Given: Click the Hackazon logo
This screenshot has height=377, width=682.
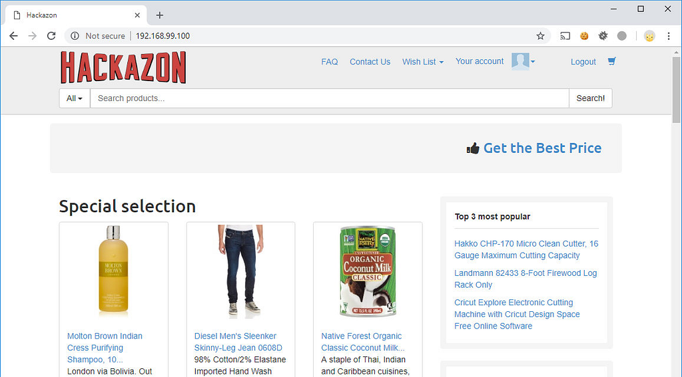Looking at the screenshot, I should pos(123,67).
